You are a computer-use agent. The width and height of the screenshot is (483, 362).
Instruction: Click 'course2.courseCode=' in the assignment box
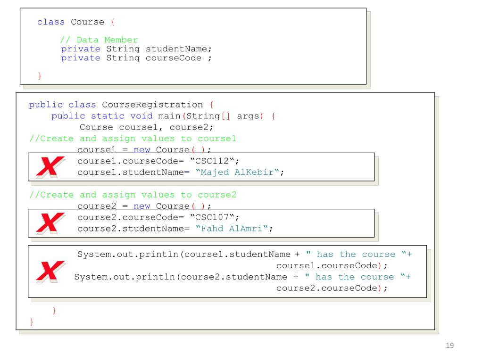pos(131,217)
